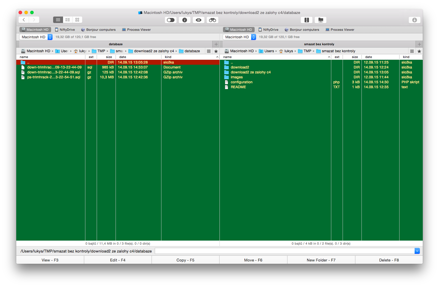439x287 pixels.
Task: Expand the command line history dropdown
Action: point(417,251)
